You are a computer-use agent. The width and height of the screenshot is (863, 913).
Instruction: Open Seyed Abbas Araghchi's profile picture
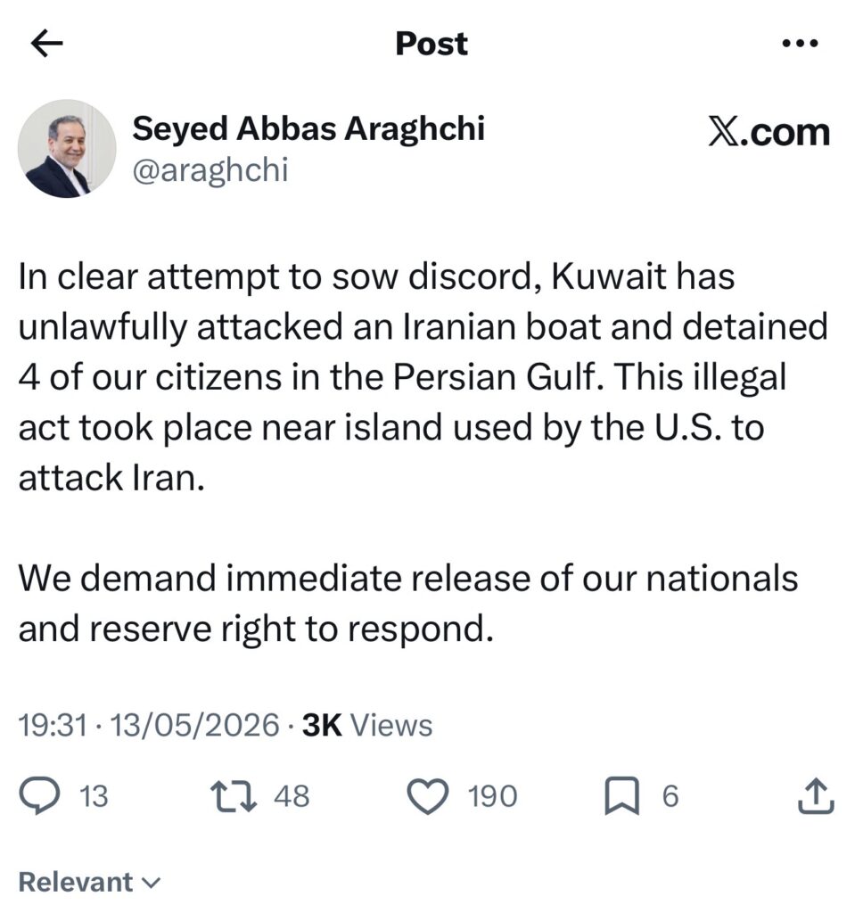pyautogui.click(x=67, y=149)
